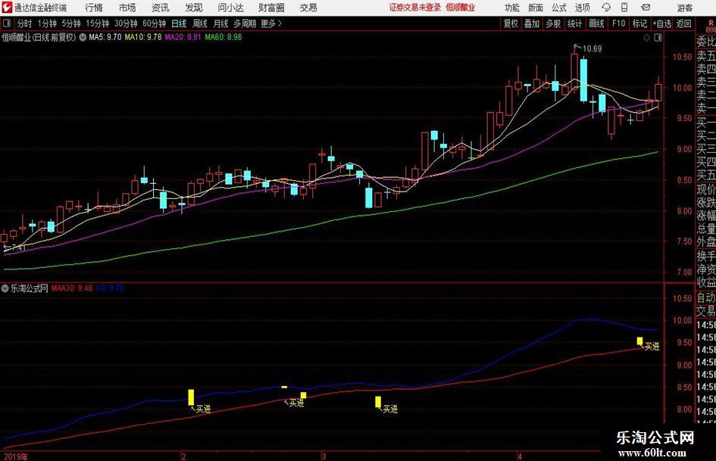This screenshot has width=716, height=461.
Task: Open the mail envelope icon
Action: (646, 8)
